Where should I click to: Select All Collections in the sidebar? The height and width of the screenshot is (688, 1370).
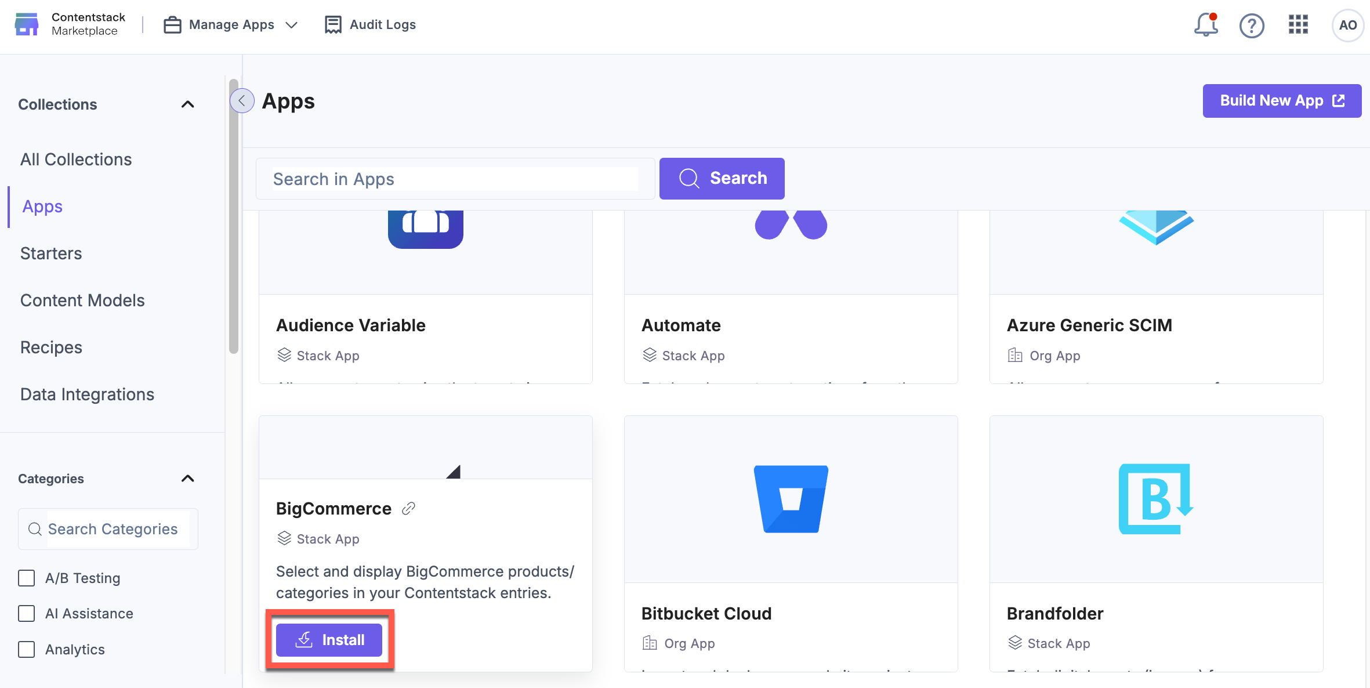(76, 160)
